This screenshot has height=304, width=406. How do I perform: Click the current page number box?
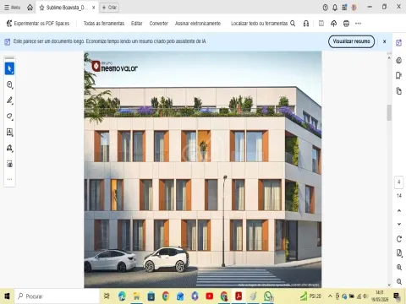[x=398, y=182]
